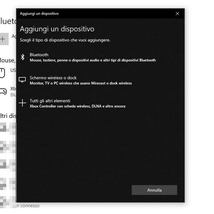
Task: Close the Aggiungi un dispositivo dialog
Action: tap(177, 14)
